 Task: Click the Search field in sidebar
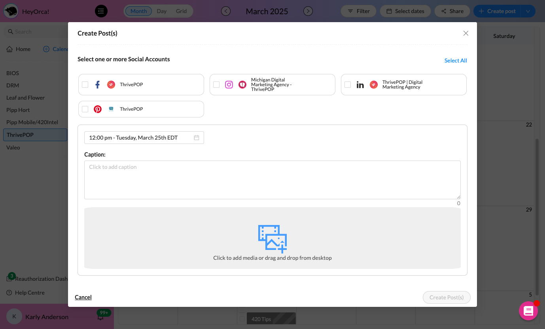36,32
